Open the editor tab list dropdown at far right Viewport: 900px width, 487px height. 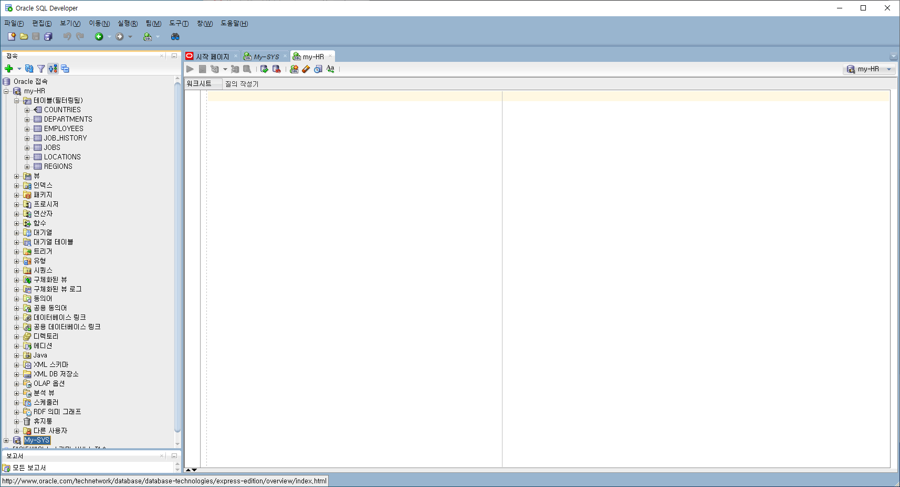coord(894,57)
